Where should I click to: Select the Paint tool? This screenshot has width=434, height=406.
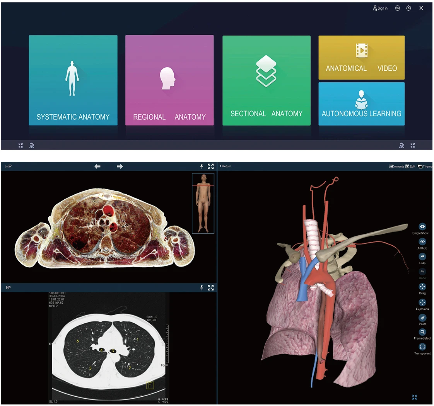pos(422,318)
